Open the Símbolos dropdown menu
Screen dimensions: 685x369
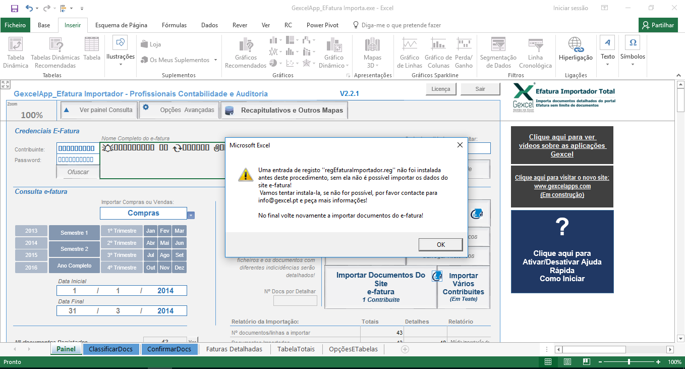[633, 50]
